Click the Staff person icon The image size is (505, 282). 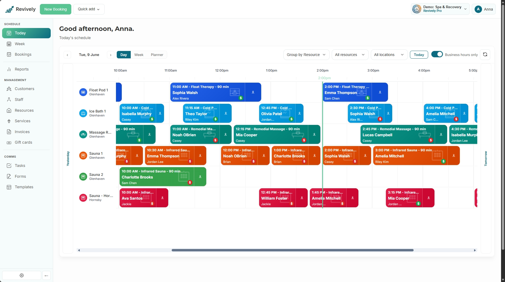tap(9, 100)
